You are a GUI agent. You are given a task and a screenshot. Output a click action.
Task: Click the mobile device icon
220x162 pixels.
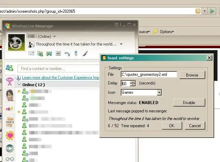76,53
